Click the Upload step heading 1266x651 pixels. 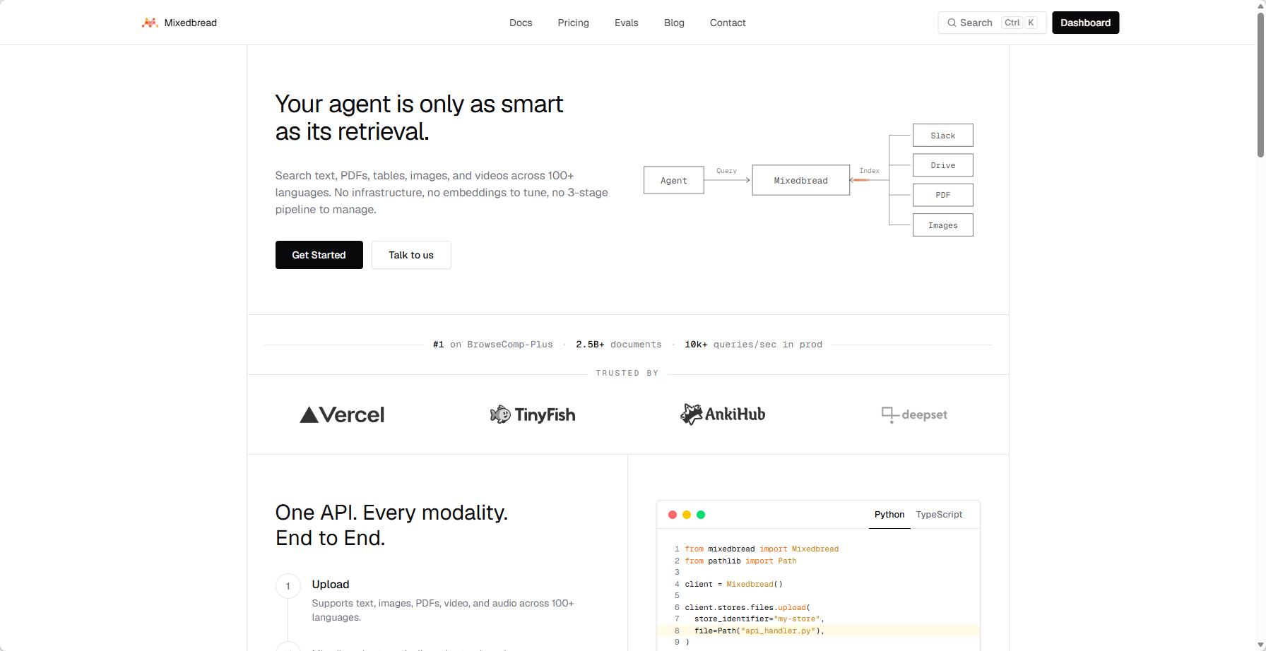coord(331,585)
